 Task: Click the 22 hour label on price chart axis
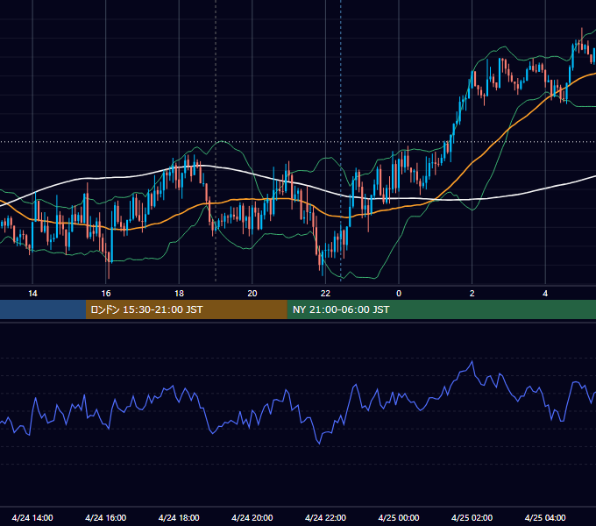[325, 294]
